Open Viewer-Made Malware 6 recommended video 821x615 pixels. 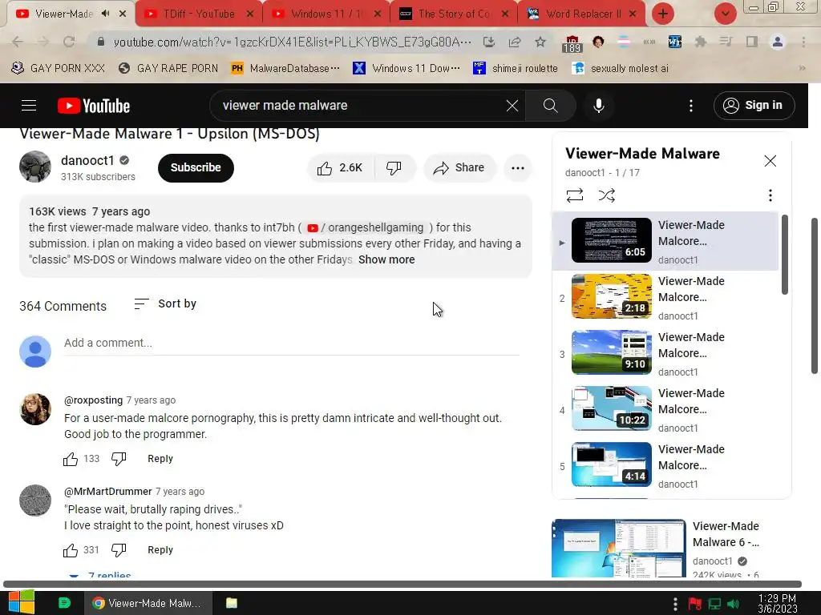pos(618,549)
